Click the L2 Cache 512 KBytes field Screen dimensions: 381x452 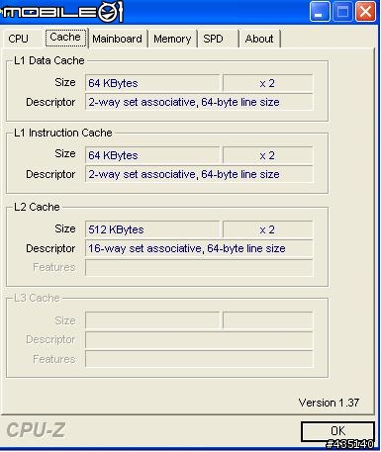[152, 229]
